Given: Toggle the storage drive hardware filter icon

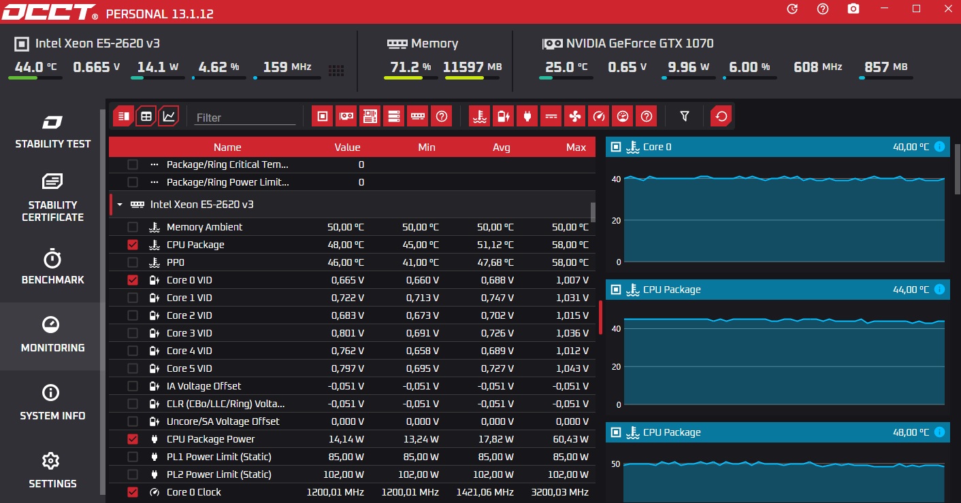Looking at the screenshot, I should pos(393,116).
